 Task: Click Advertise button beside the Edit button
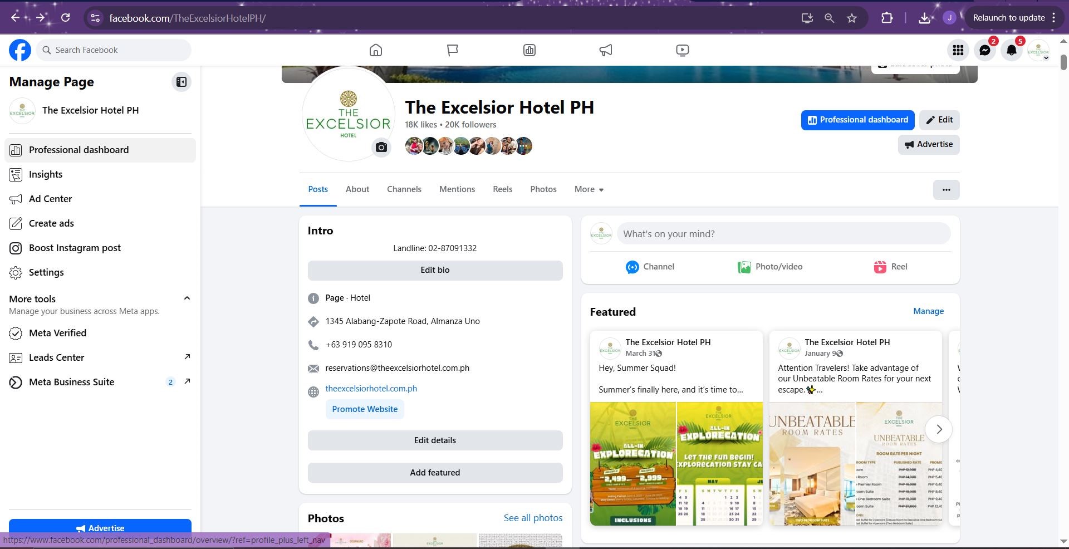tap(929, 145)
